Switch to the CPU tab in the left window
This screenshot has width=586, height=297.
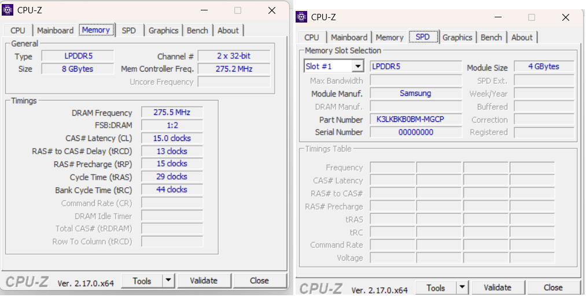(x=18, y=30)
